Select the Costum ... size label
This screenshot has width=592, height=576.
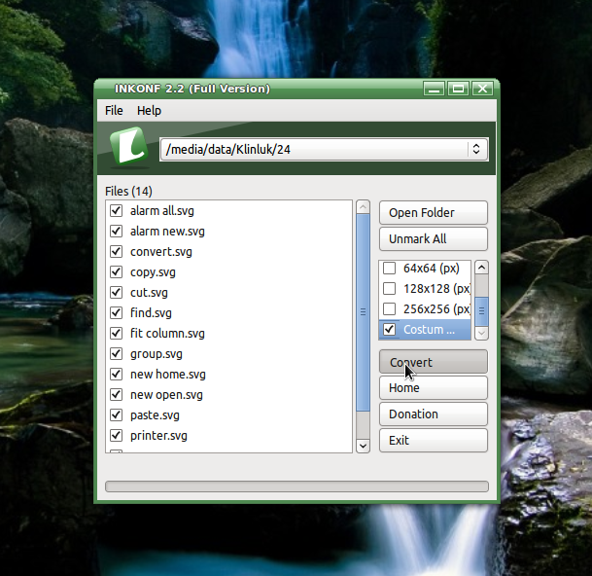click(x=429, y=330)
